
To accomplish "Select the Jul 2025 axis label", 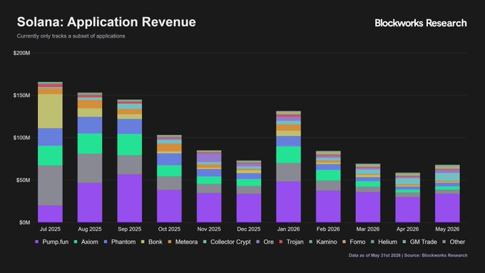I will coord(50,229).
